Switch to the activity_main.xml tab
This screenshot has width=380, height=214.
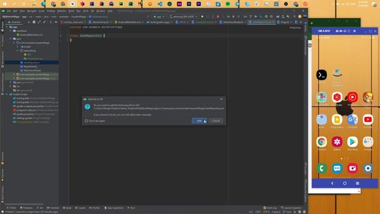point(73,22)
